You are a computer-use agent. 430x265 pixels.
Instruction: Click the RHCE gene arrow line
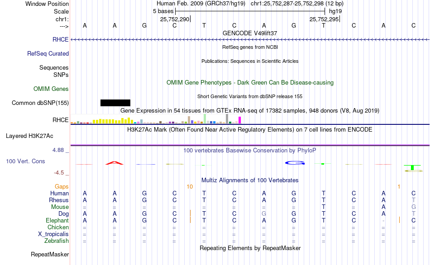click(x=250, y=40)
